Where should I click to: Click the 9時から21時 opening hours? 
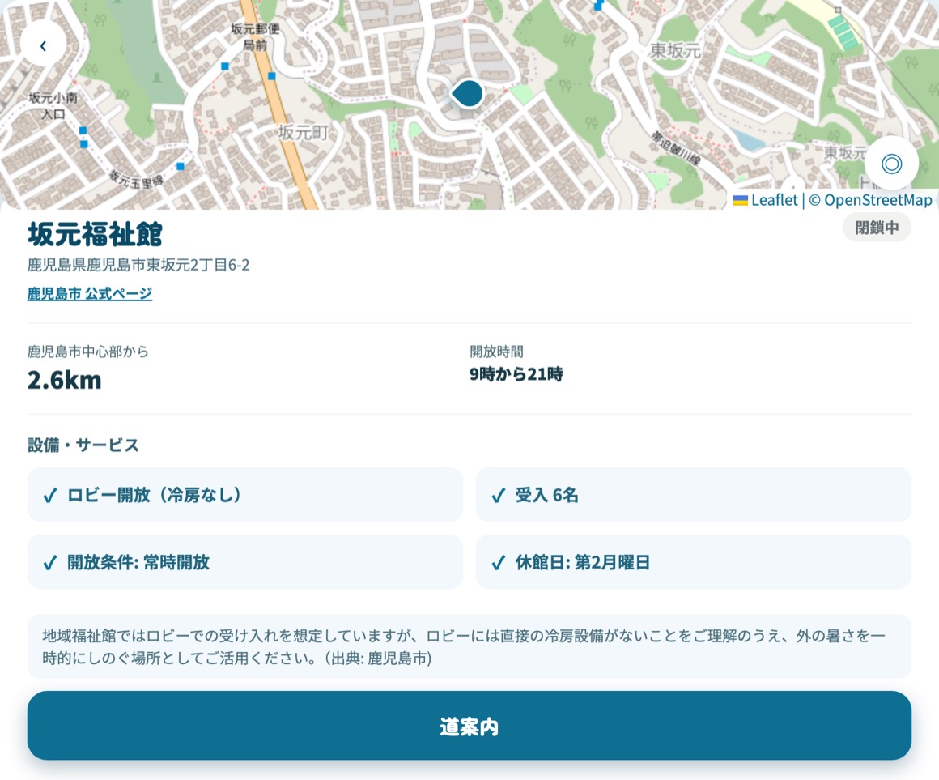[x=516, y=374]
